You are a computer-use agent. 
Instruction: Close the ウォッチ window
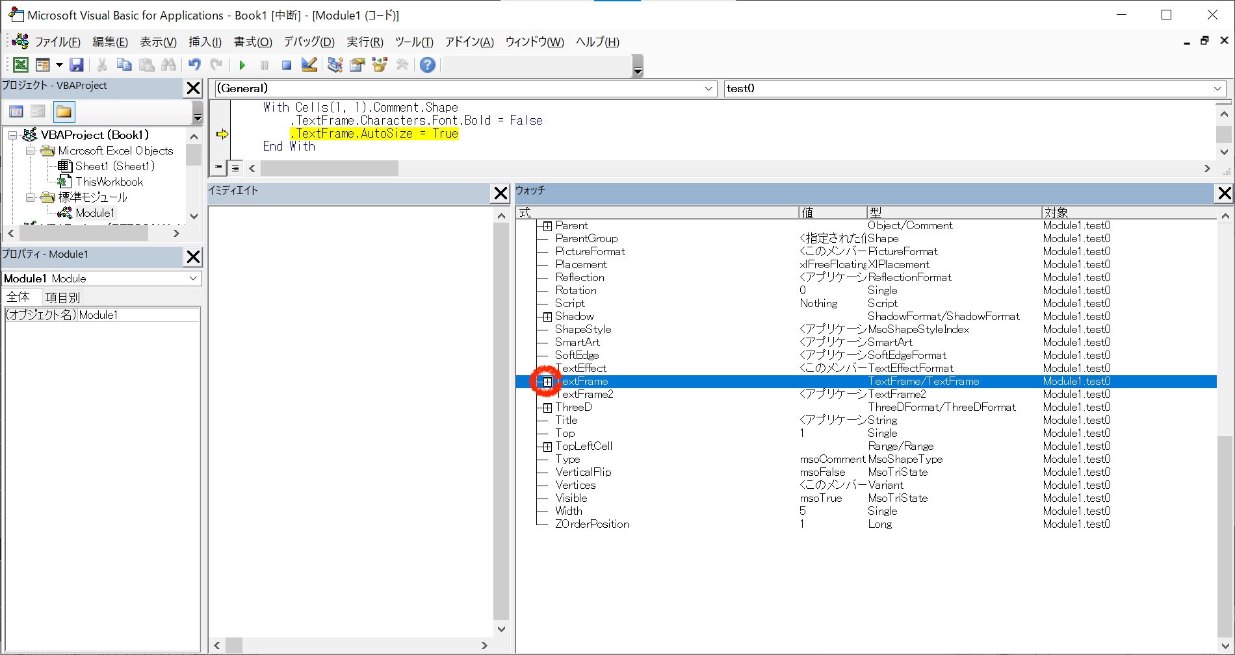pos(1225,193)
